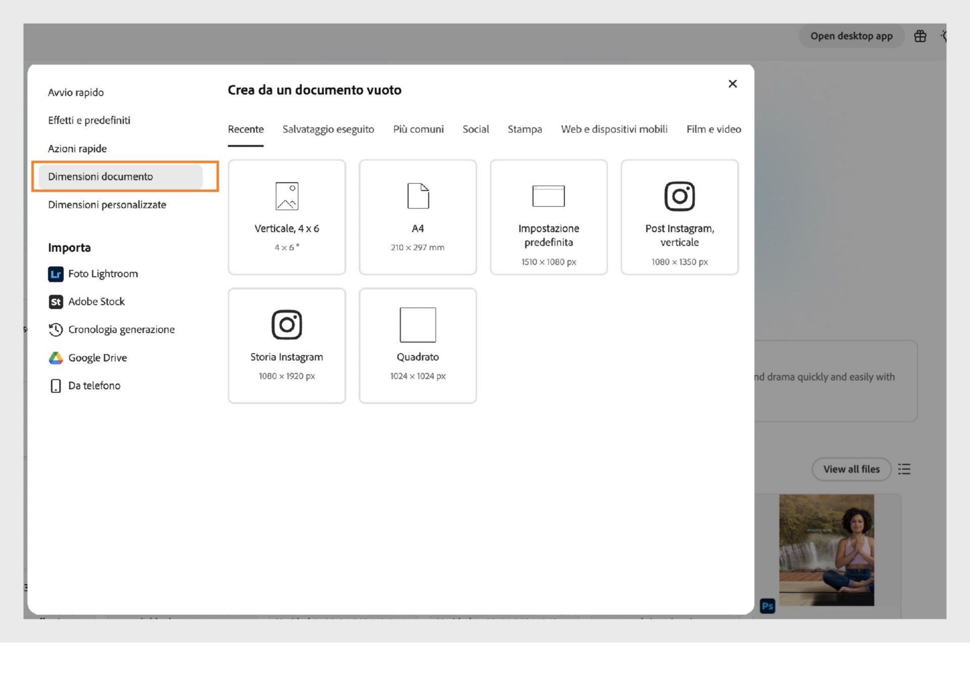Close the Crea da un documento vuoto dialog
Screen dimensions: 970x697
click(x=733, y=84)
